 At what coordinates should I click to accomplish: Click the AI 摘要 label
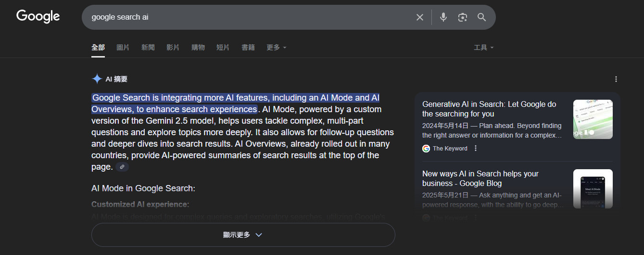[x=116, y=79]
